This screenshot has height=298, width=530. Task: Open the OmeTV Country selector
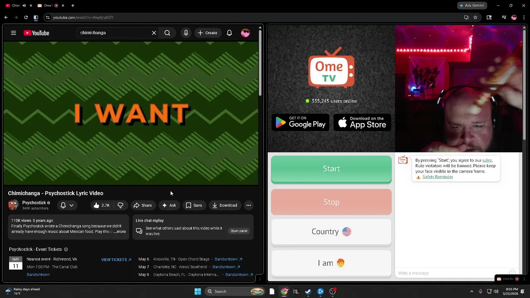[x=331, y=231]
